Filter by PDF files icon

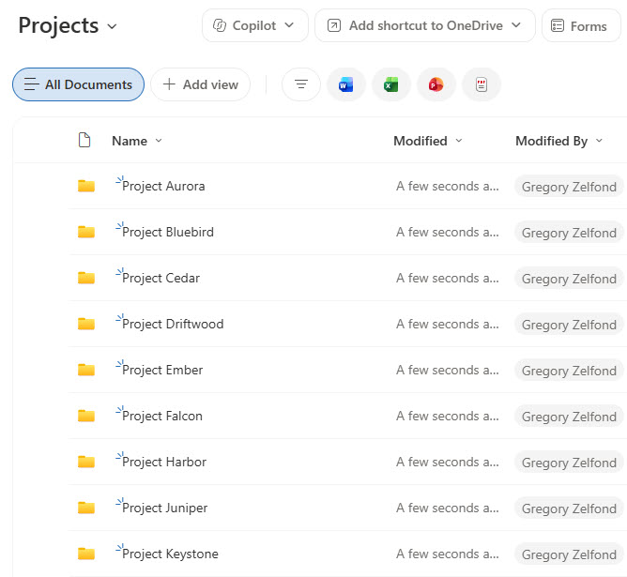(x=482, y=84)
